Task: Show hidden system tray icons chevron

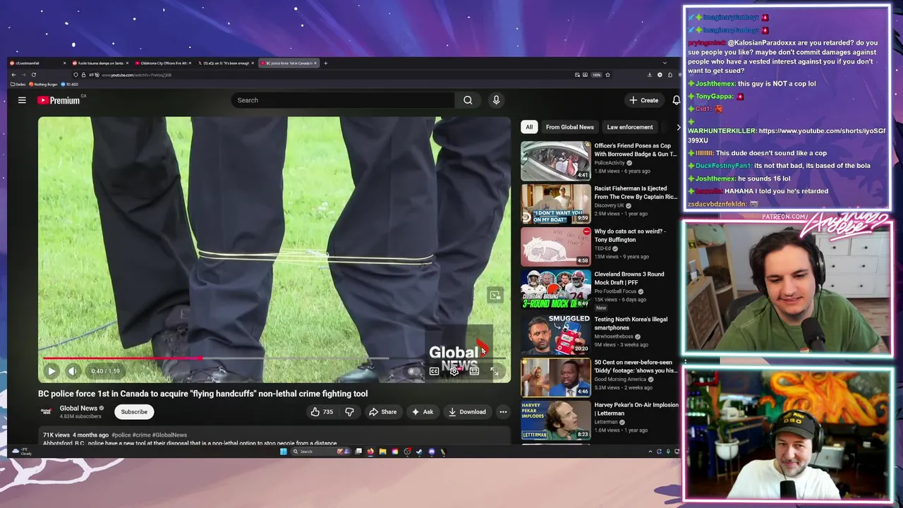Action: coord(650,452)
